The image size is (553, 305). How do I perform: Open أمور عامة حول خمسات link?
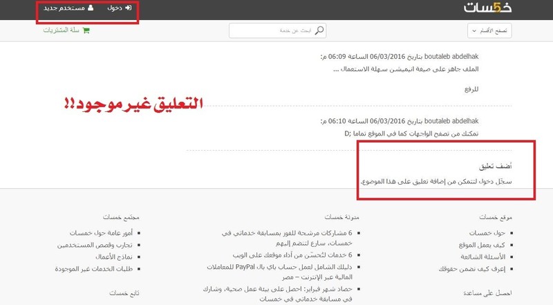pyautogui.click(x=101, y=233)
